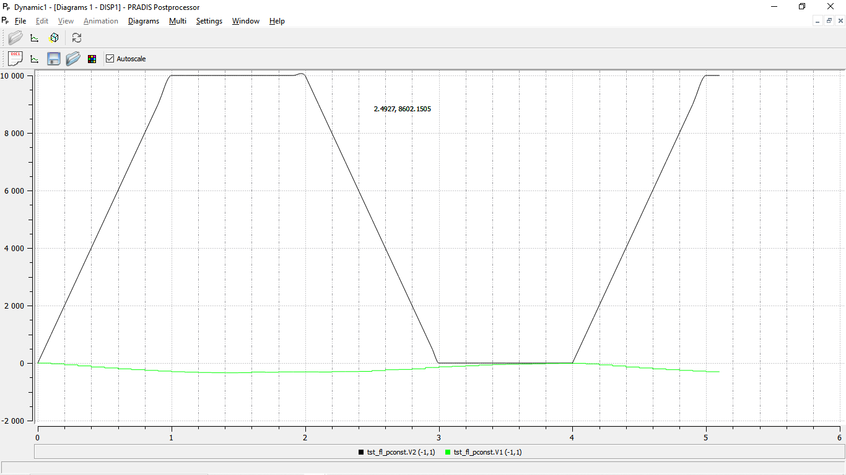Click the floppy disk save icon

click(54, 59)
